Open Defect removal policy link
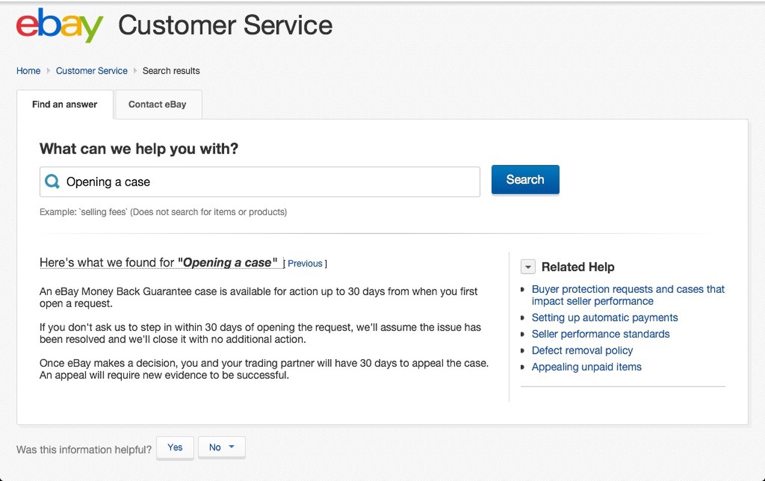This screenshot has height=481, width=765. click(582, 351)
